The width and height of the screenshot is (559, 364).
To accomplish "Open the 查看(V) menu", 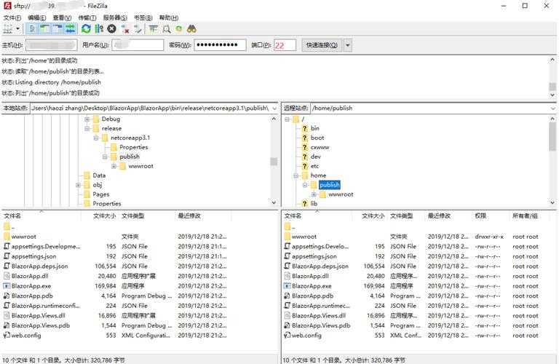I will pos(62,17).
